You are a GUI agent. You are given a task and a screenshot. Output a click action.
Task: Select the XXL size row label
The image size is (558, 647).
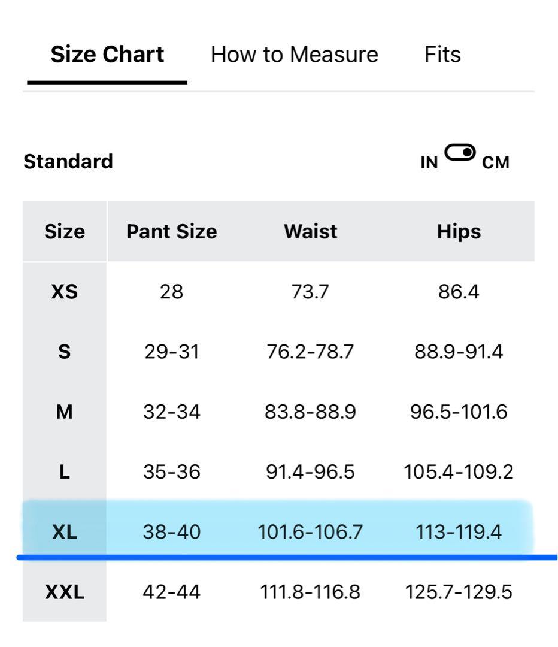click(x=65, y=592)
